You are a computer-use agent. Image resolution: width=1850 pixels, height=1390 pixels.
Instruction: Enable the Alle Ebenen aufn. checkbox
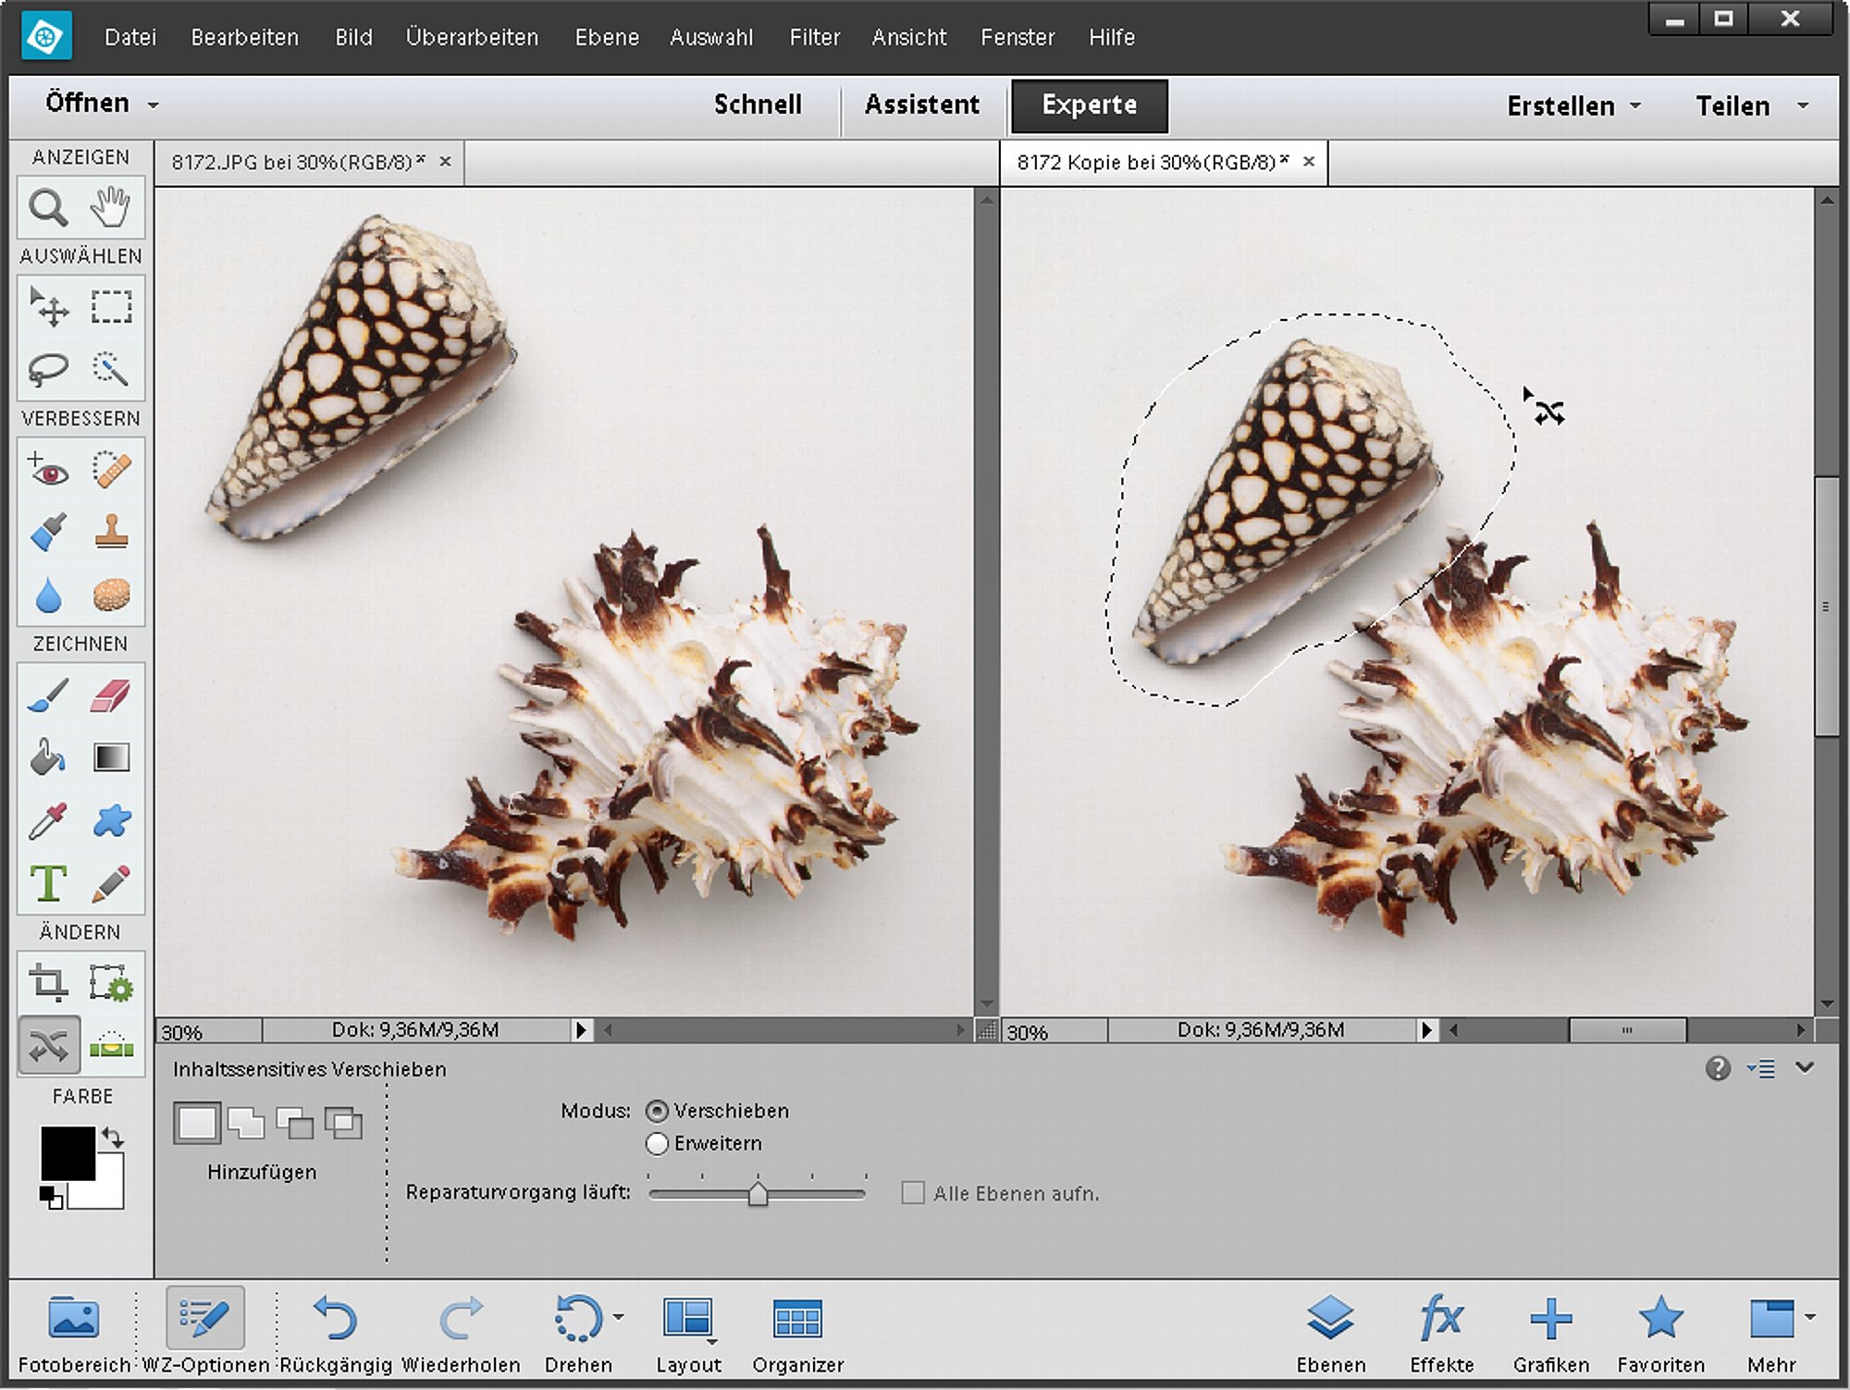[913, 1193]
